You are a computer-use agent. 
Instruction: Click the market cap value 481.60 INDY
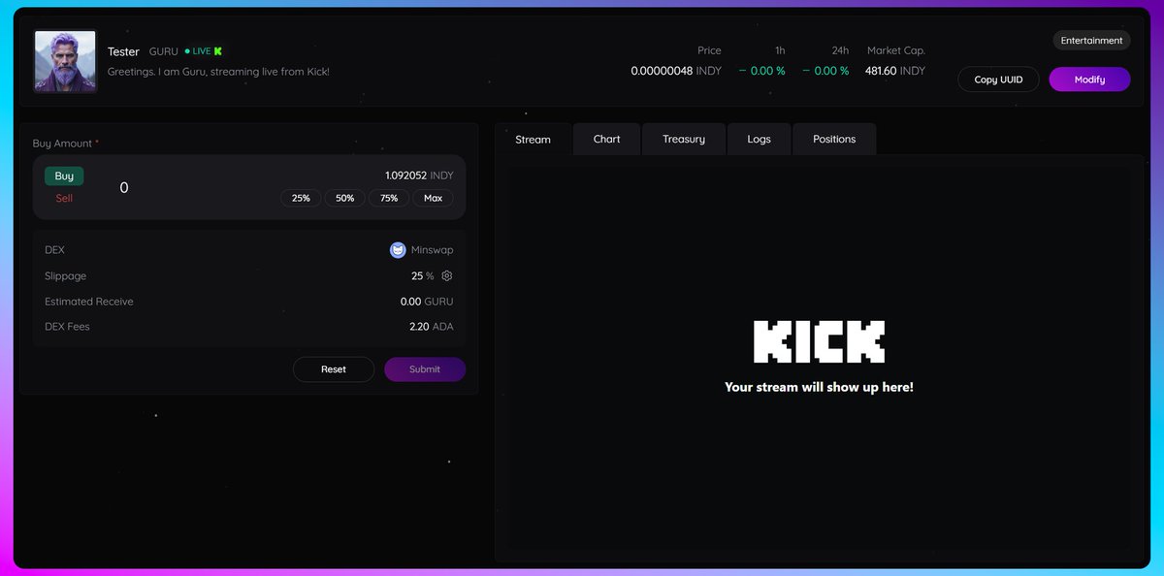pos(895,71)
